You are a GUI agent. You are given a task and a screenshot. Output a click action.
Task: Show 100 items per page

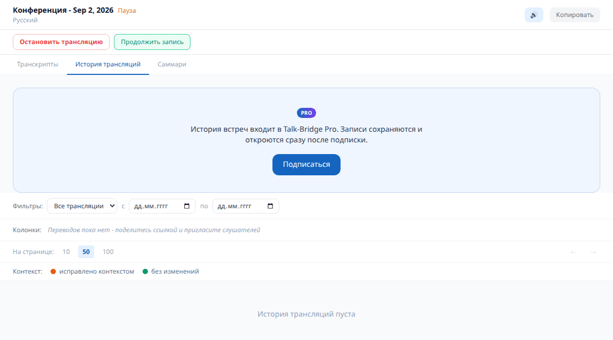tap(108, 252)
